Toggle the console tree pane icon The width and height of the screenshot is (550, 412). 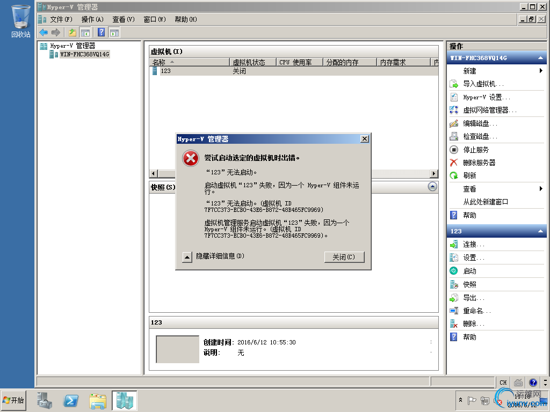[x=85, y=33]
